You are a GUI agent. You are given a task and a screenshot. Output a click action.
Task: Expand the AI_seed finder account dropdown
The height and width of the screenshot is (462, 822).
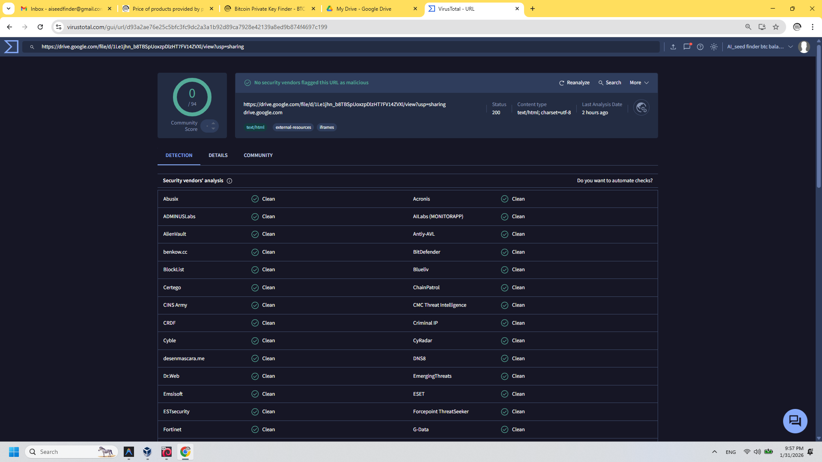[790, 47]
